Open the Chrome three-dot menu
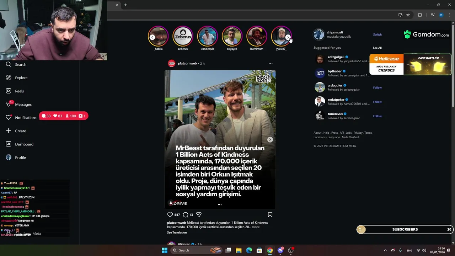 [450, 15]
